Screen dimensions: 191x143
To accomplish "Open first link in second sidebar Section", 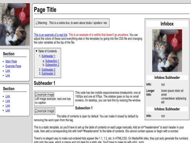I will (8, 96).
